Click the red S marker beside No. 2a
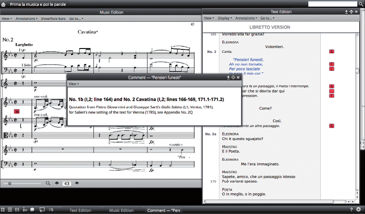Image resolution: width=365 pixels, height=214 pixels. [x=332, y=126]
